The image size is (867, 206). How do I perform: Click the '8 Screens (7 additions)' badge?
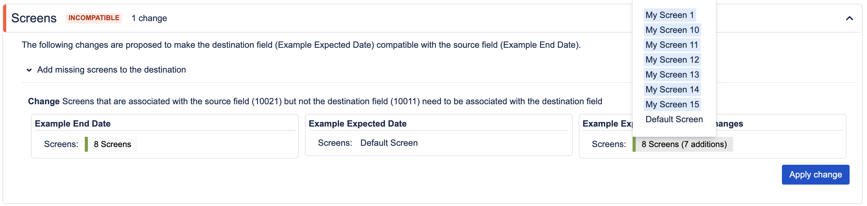click(x=683, y=144)
